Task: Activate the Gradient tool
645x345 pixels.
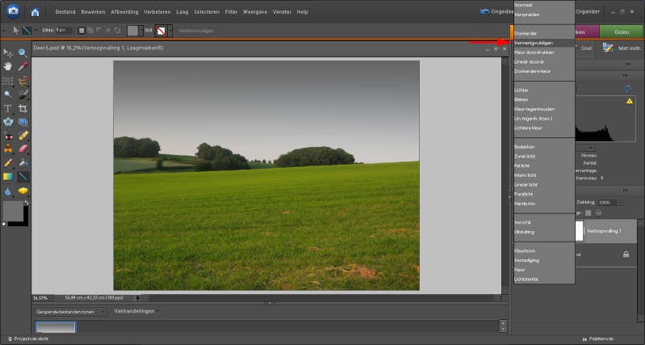Action: point(8,177)
